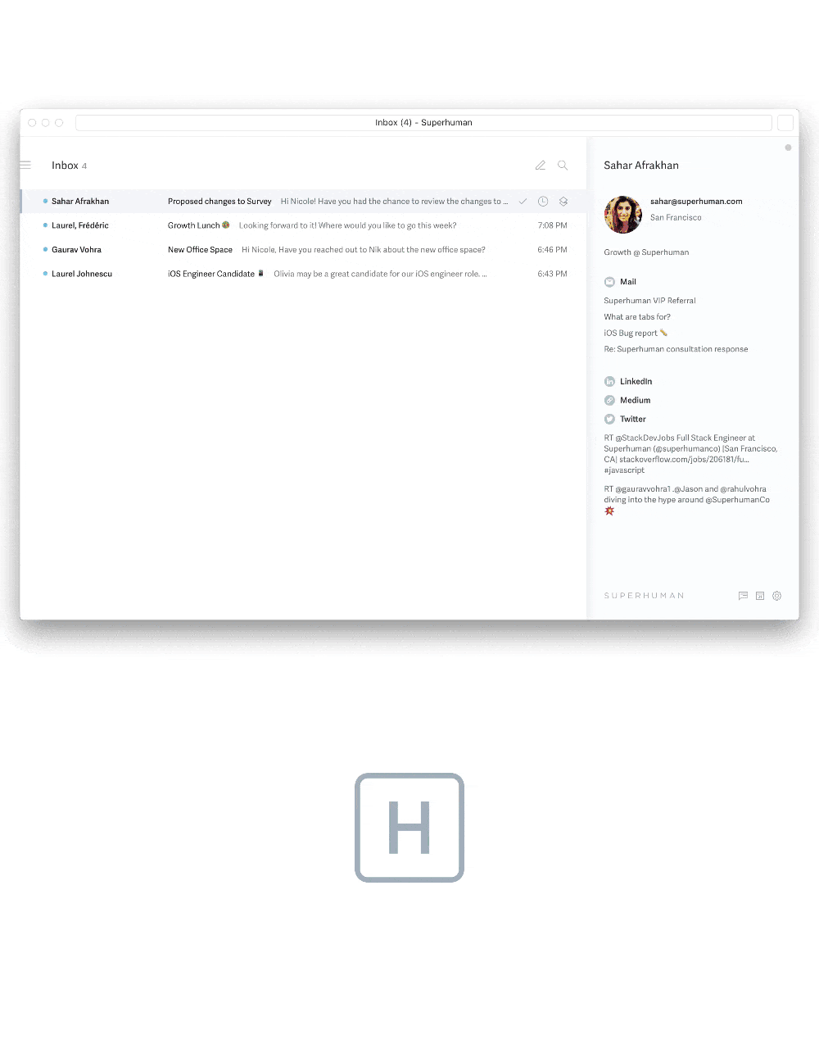Click the preview text Looking forward to it!
Viewport: 819px width, 1049px height.
[x=347, y=225]
